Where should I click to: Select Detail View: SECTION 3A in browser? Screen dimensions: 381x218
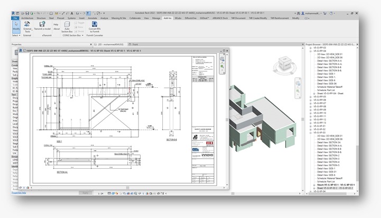pos(329,142)
